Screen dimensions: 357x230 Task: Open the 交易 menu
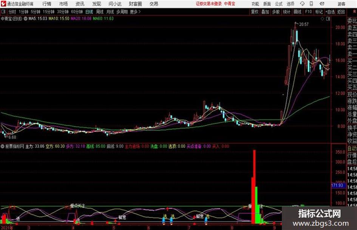(154, 4)
